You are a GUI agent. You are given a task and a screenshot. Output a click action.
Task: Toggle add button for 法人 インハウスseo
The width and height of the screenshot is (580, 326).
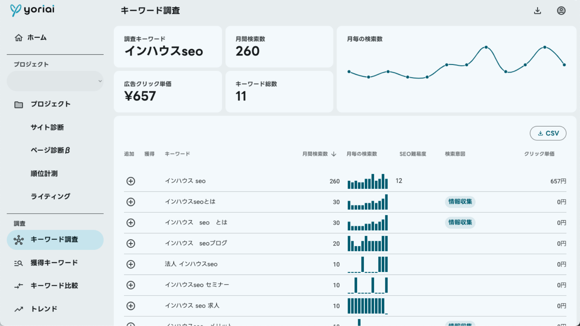(x=131, y=264)
